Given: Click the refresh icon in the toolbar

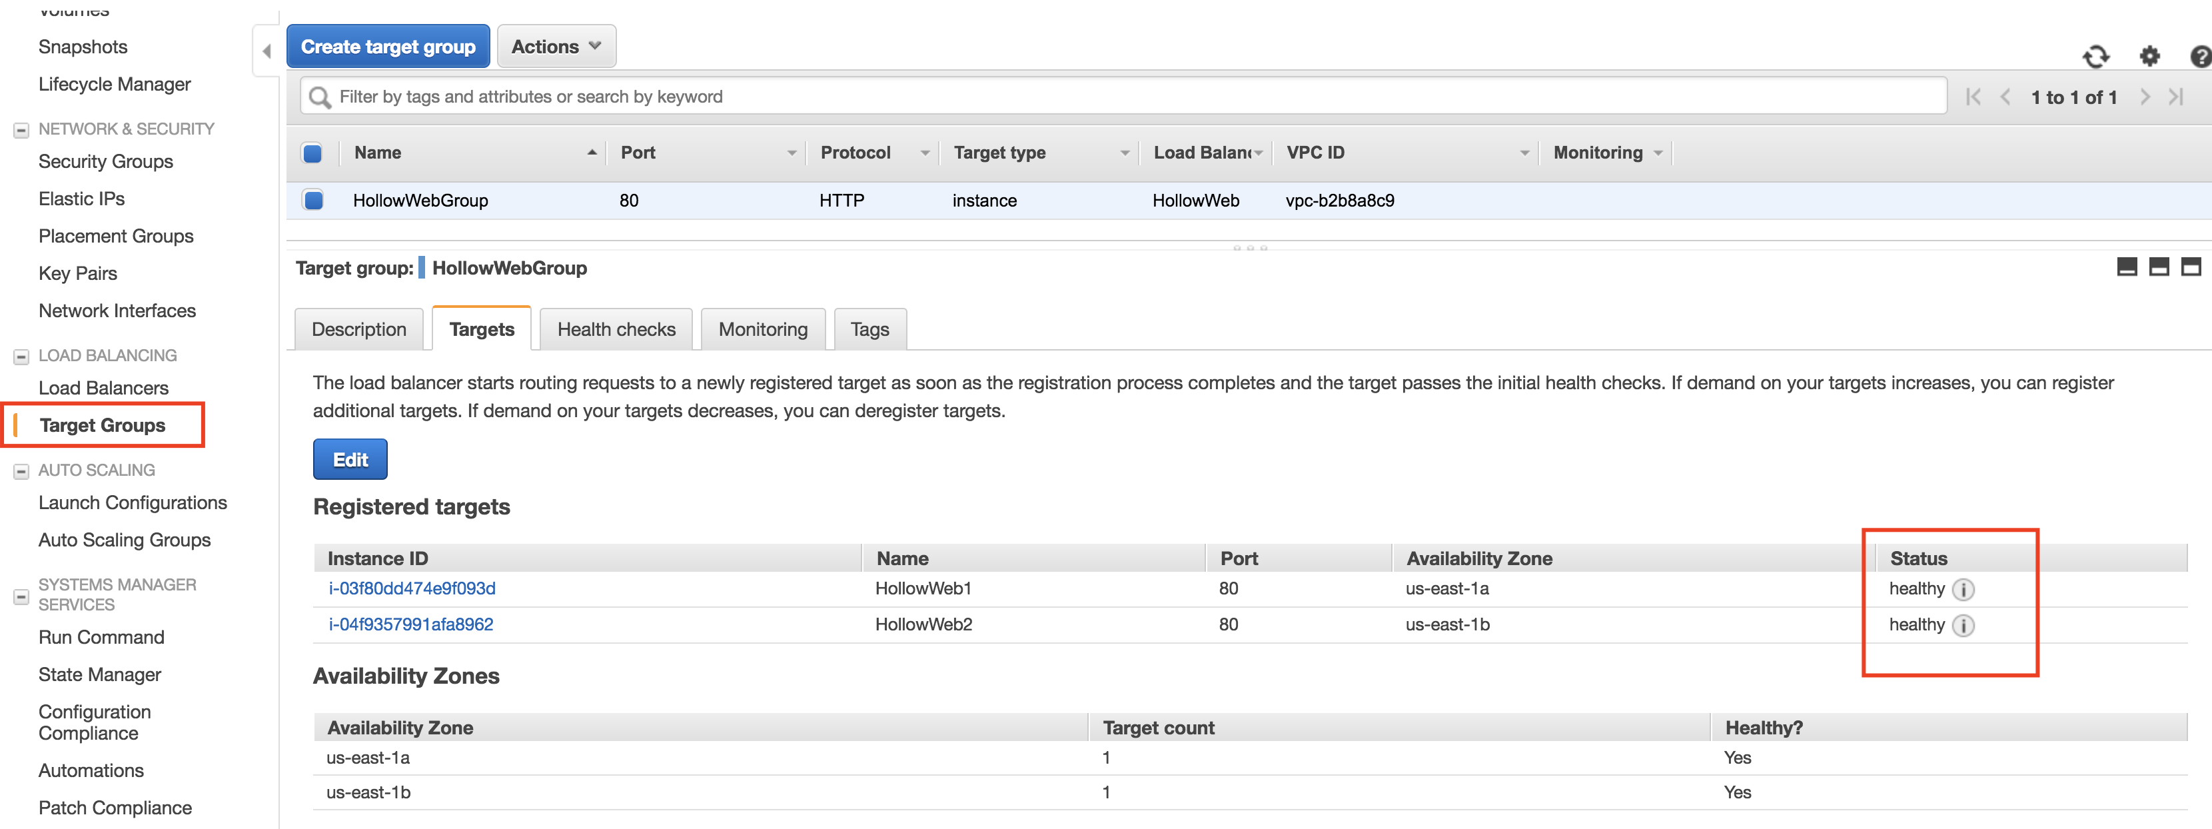Looking at the screenshot, I should (2095, 57).
